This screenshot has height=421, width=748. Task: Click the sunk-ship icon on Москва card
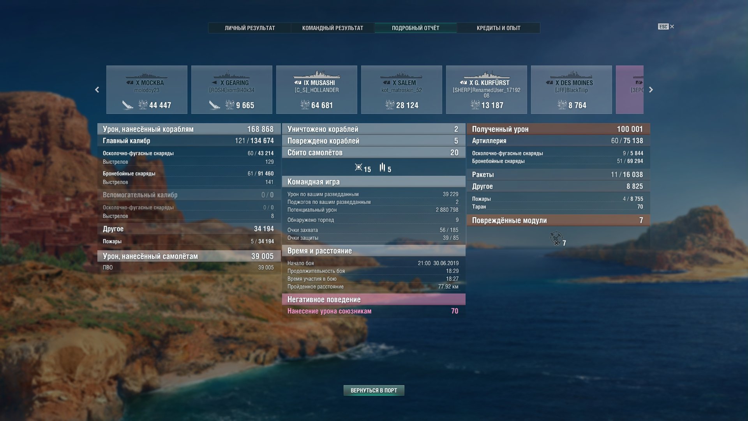(128, 104)
